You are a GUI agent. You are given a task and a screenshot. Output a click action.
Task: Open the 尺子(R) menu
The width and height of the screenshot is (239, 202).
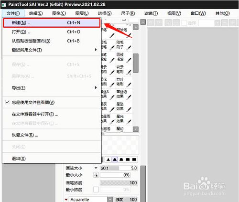128,13
